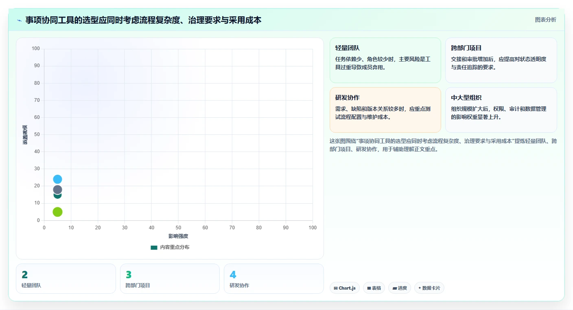The width and height of the screenshot is (573, 310).
Task: Click the Chart.js tag chip
Action: click(x=345, y=288)
